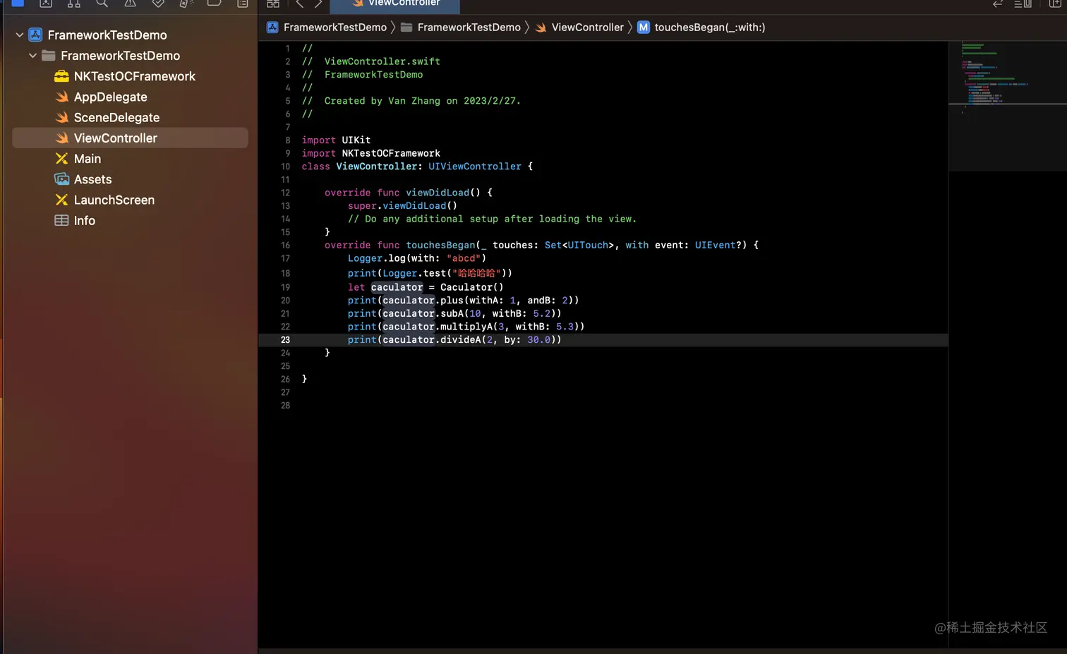This screenshot has width=1067, height=654.
Task: Click the table icon beside Info
Action: pos(62,220)
